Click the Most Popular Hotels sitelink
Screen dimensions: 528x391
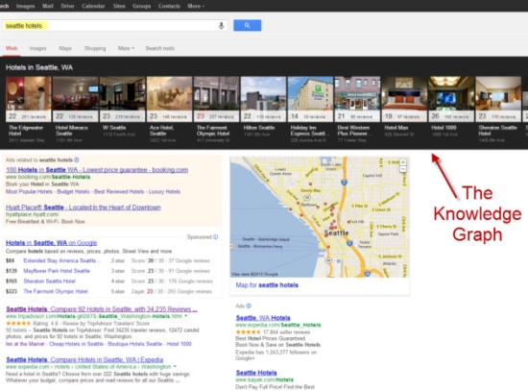29,191
